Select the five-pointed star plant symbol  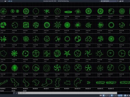67,53
